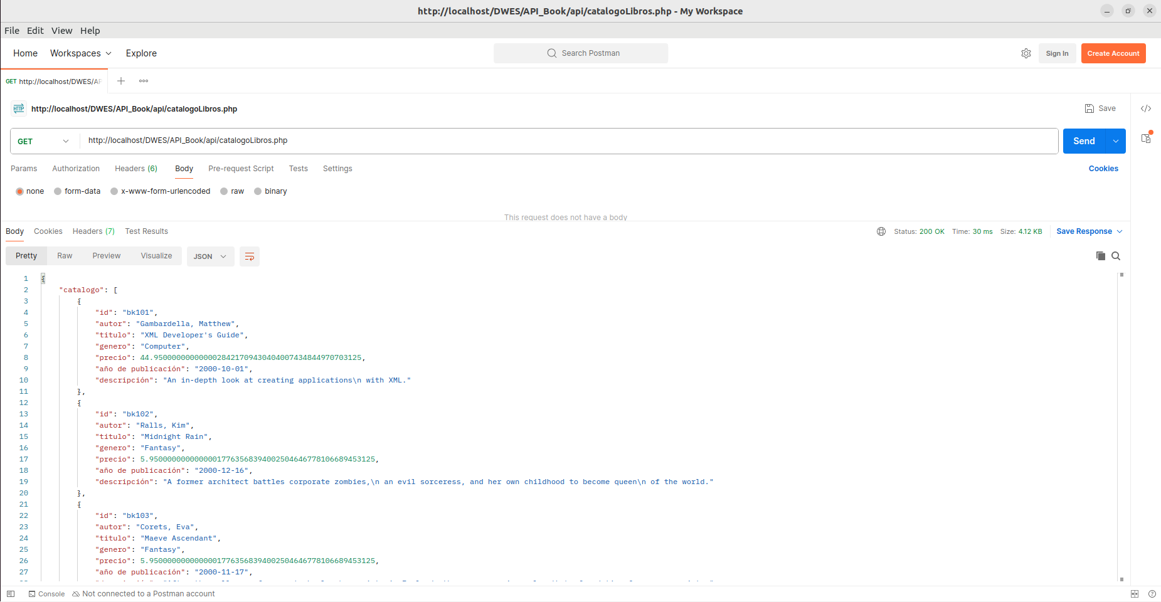Switch response view to Visualize

pyautogui.click(x=156, y=256)
